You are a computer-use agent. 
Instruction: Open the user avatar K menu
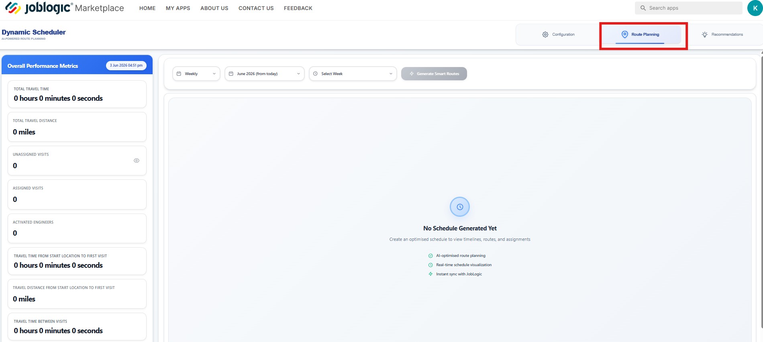tap(755, 8)
